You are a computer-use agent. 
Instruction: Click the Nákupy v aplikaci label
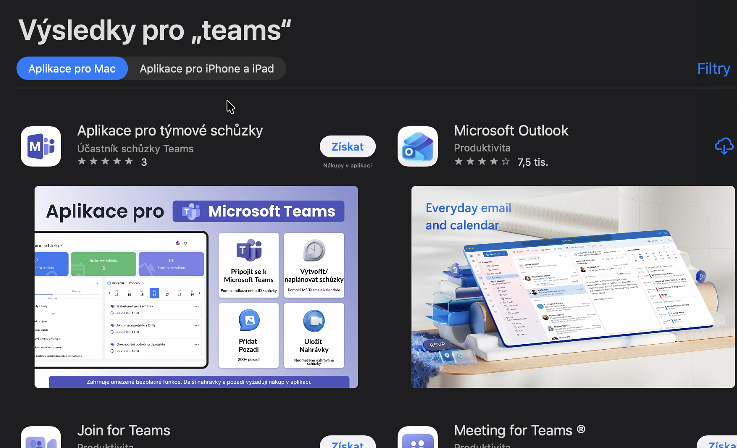click(347, 166)
